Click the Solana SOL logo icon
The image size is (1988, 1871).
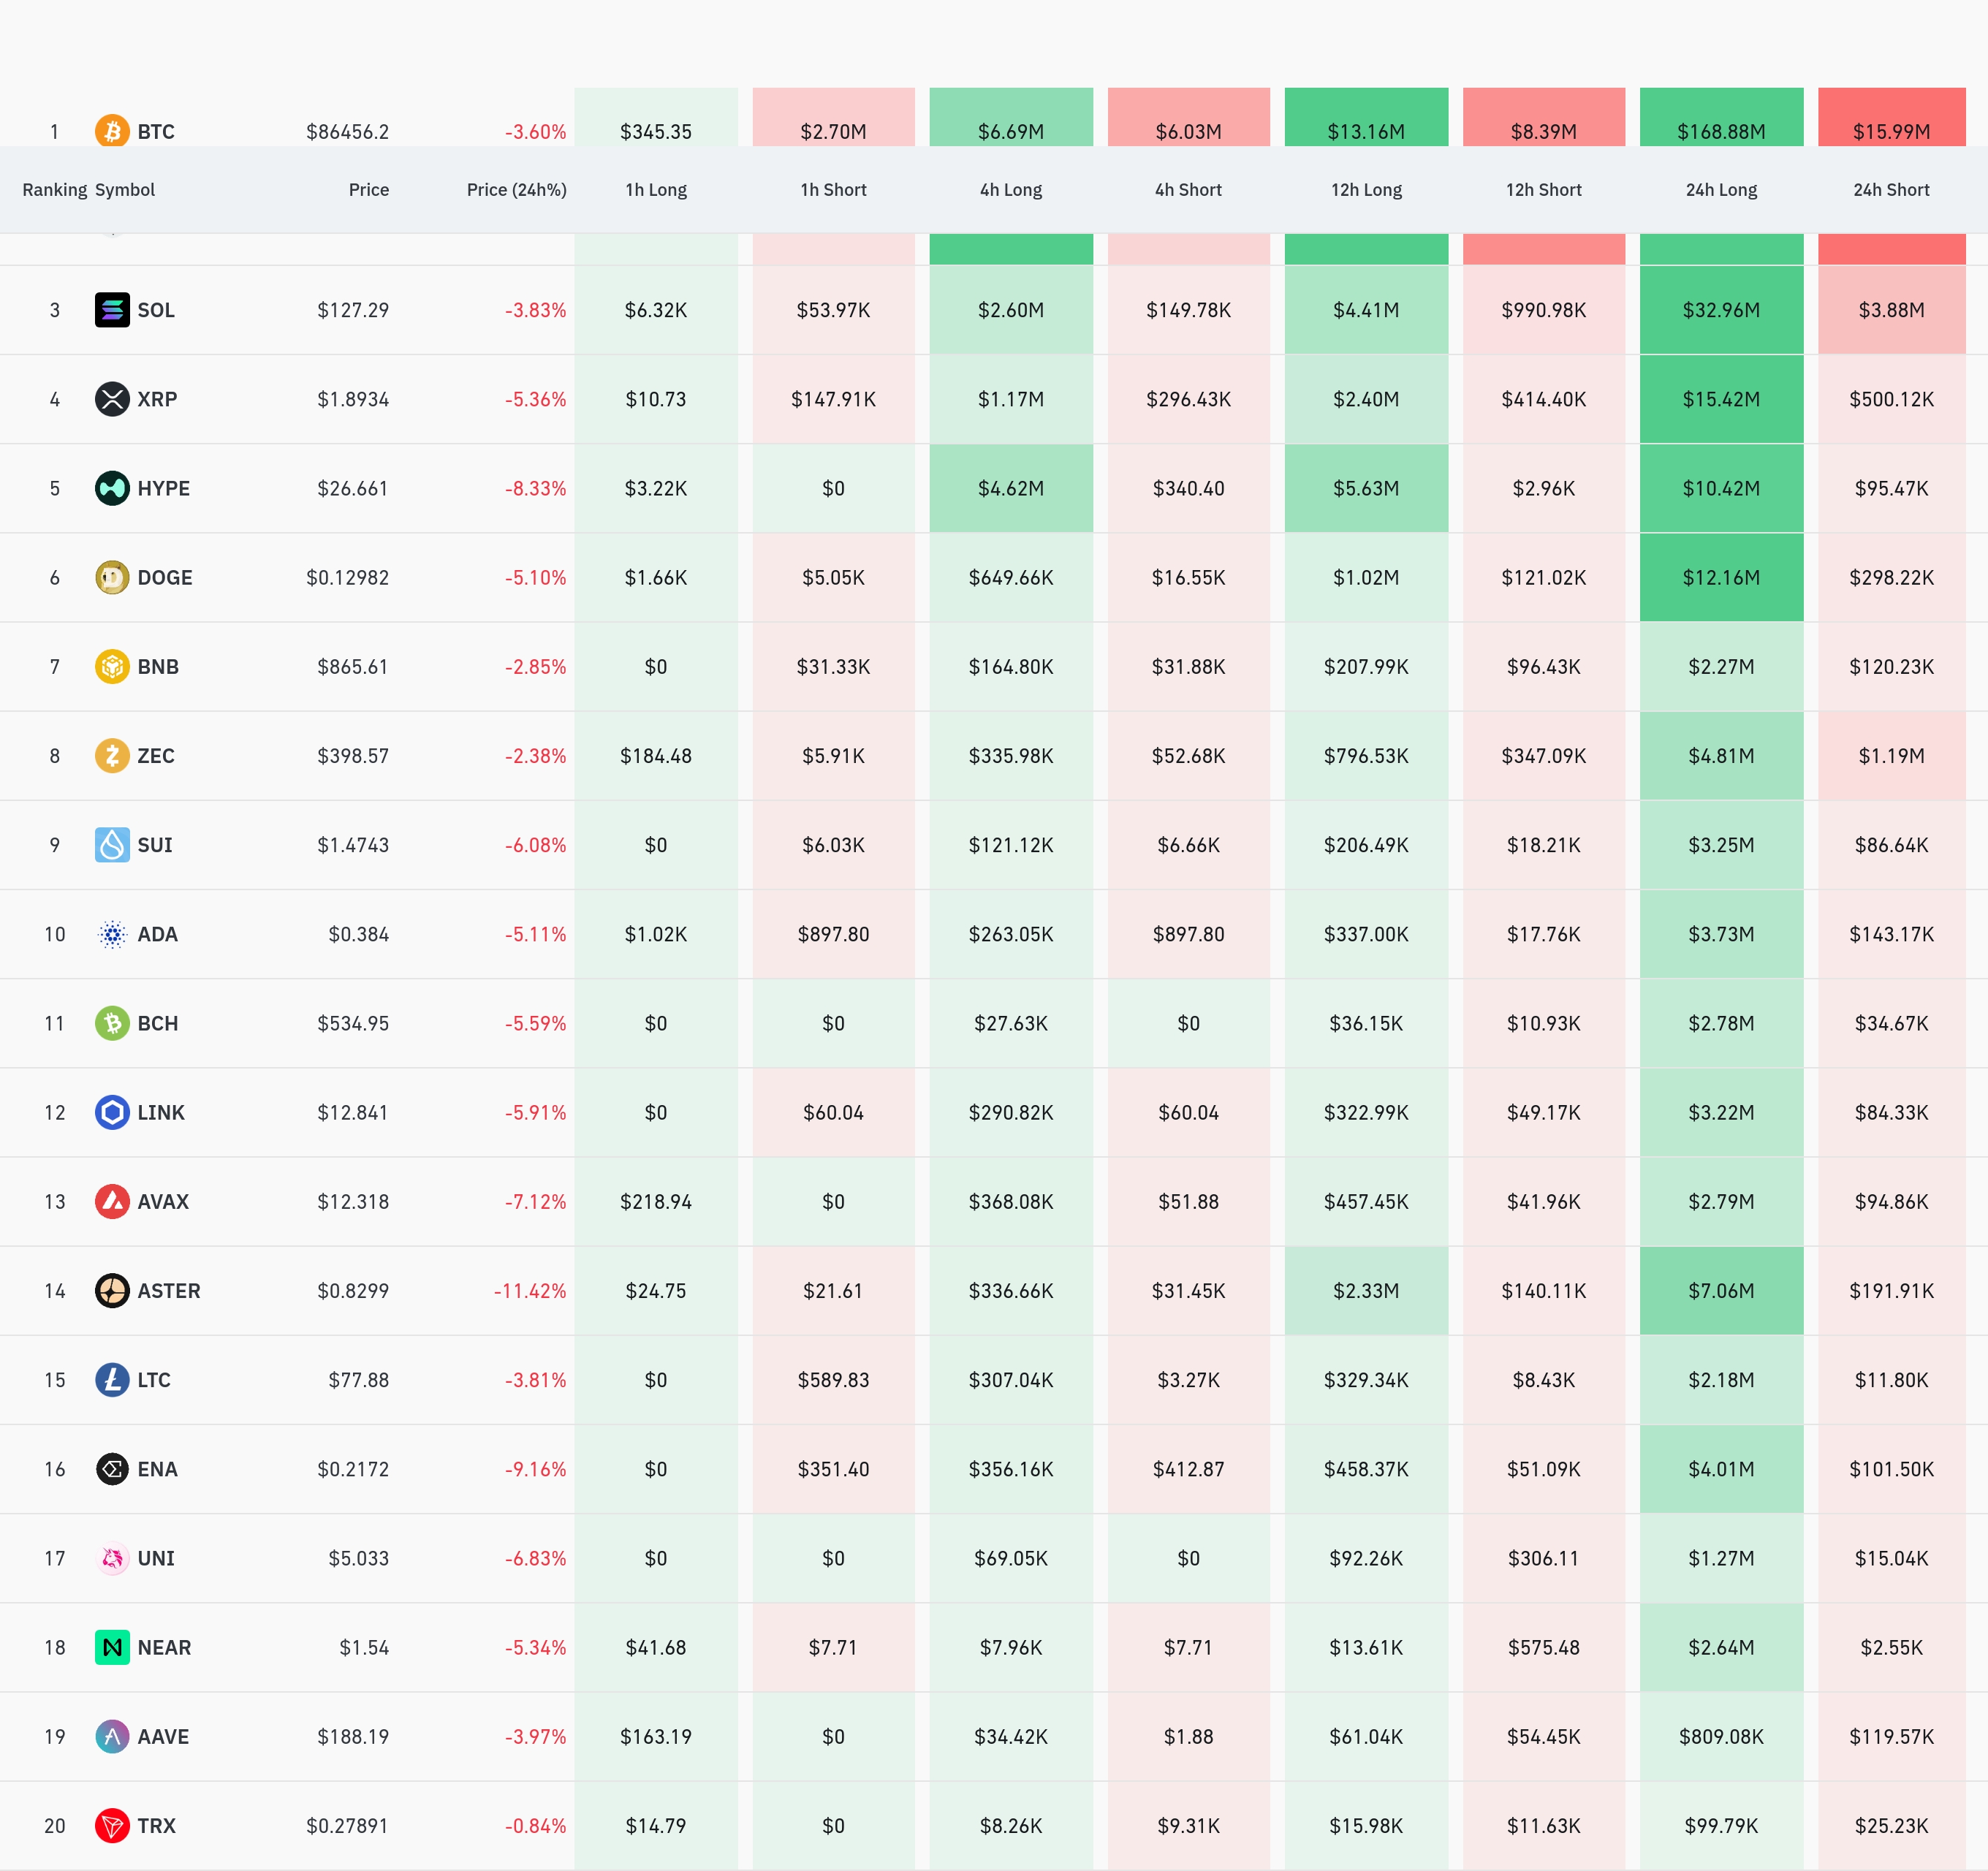112,310
